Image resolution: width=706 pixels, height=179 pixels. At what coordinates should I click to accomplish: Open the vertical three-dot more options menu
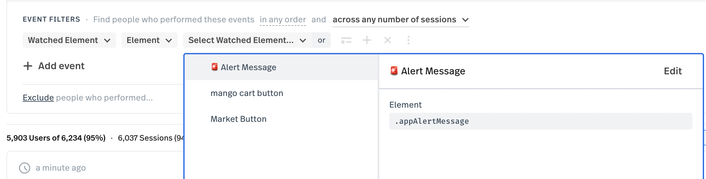tap(408, 40)
